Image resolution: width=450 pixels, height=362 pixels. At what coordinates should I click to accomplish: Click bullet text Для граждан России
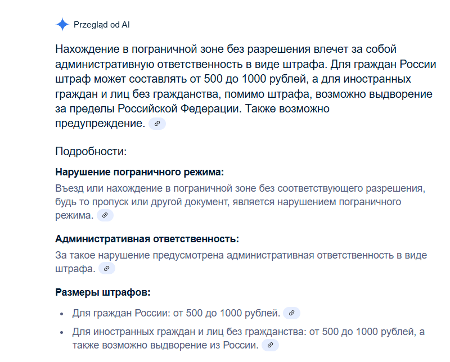[176, 313]
